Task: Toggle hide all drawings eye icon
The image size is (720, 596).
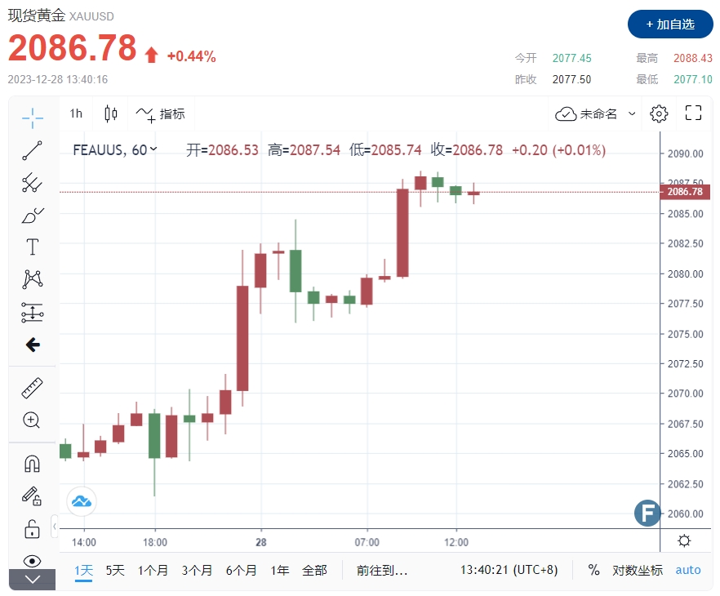Action: 32,561
